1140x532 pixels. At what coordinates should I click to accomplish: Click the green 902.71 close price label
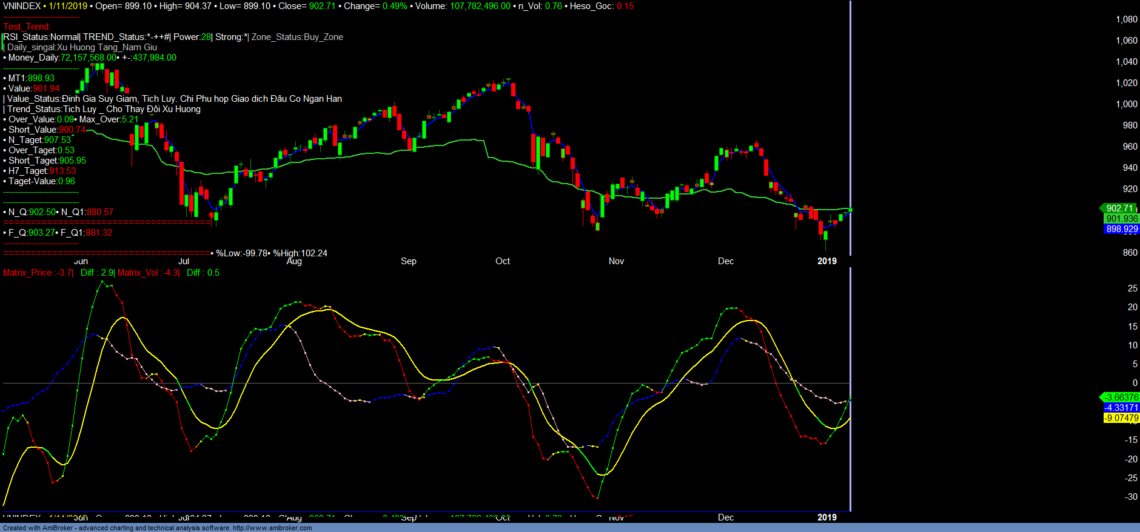[1119, 208]
